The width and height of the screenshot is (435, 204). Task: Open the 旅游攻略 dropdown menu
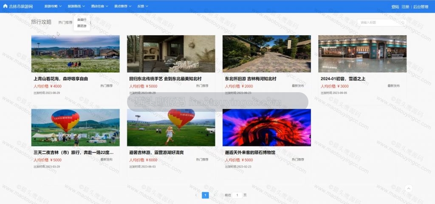(53, 6)
